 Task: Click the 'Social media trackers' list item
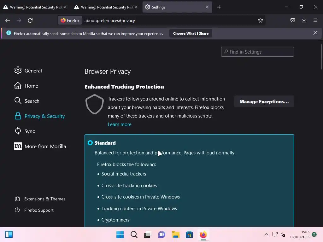[x=124, y=174]
